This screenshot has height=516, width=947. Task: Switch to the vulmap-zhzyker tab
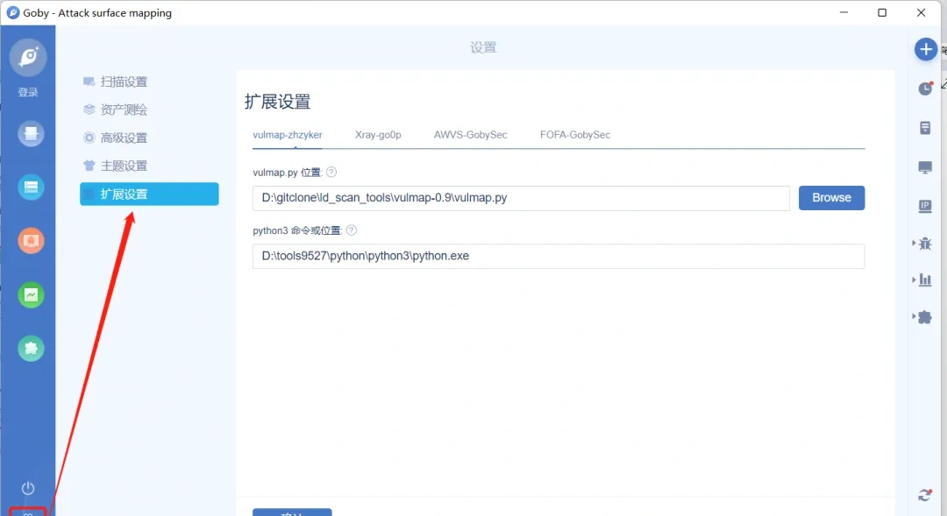(288, 135)
